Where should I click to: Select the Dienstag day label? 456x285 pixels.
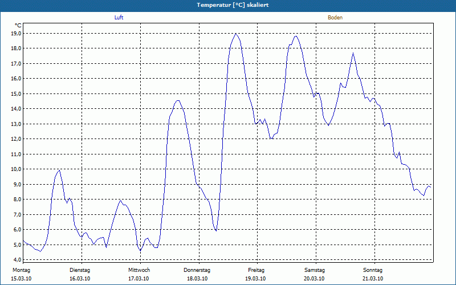(80, 270)
